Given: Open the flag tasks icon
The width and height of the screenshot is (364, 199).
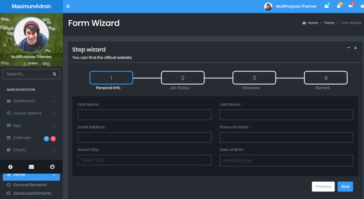Looking at the screenshot, I should click(x=350, y=6).
